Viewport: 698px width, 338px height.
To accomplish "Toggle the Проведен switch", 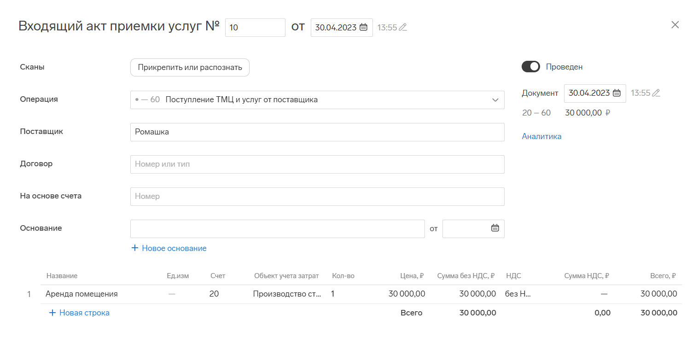I will click(x=530, y=67).
